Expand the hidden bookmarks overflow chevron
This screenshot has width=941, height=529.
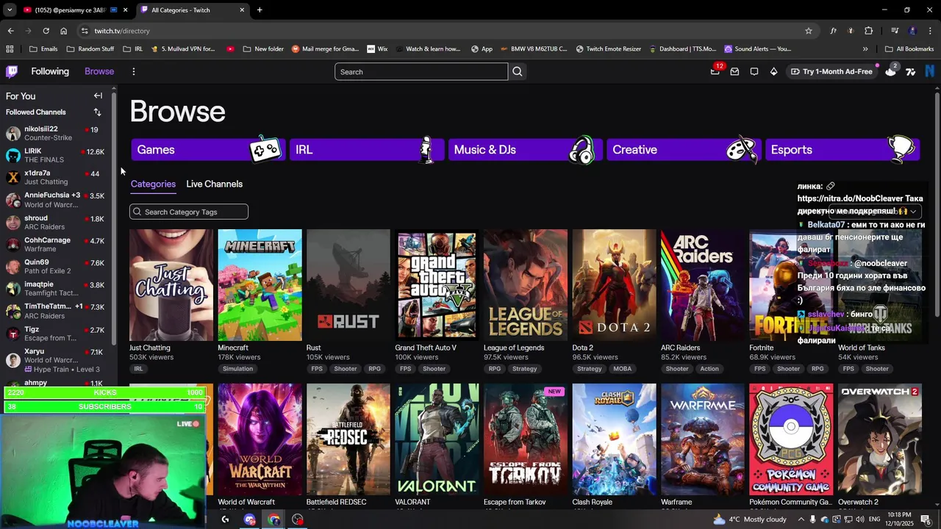point(865,49)
